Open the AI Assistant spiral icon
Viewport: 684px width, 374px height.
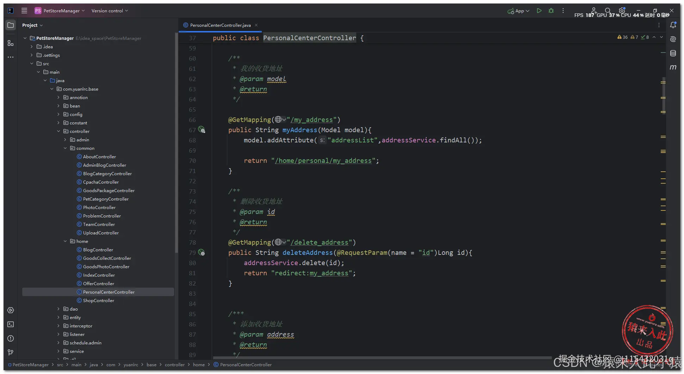pyautogui.click(x=673, y=39)
